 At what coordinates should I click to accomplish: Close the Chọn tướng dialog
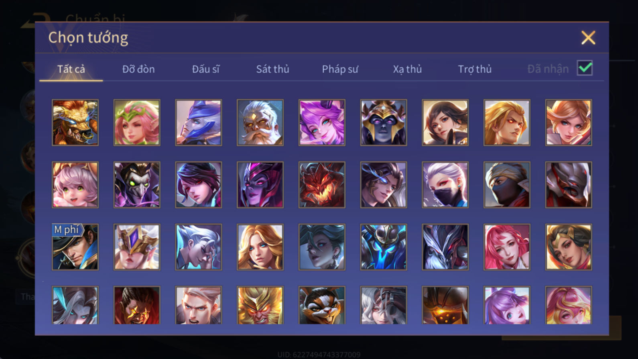588,38
